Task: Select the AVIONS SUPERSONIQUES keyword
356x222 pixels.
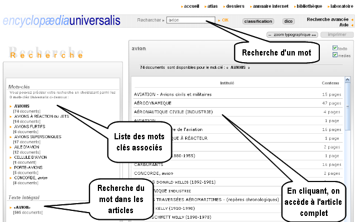Action: tap(38, 137)
